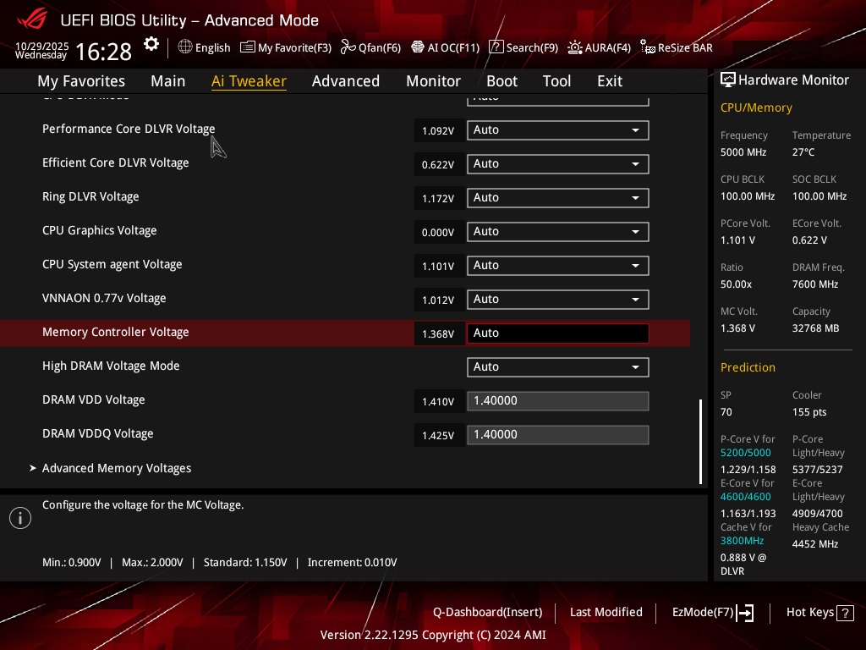The width and height of the screenshot is (866, 650).
Task: Click the 1.425V DRAM VDDQ reading
Action: click(438, 436)
